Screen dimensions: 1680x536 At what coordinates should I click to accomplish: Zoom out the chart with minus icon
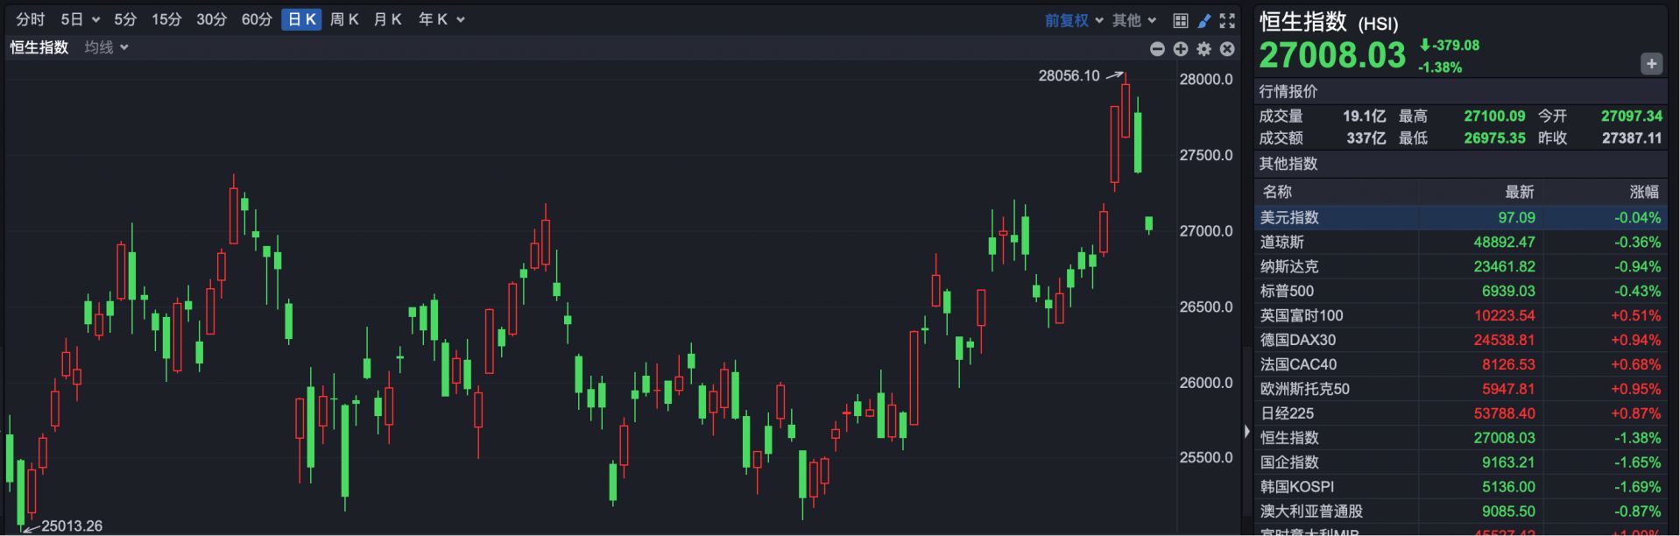(x=1157, y=49)
